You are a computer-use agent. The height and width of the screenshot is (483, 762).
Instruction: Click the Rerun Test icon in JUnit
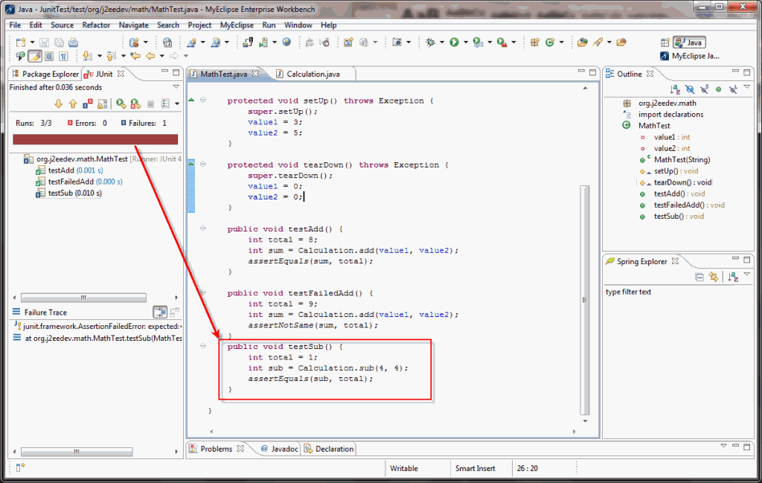(x=121, y=104)
